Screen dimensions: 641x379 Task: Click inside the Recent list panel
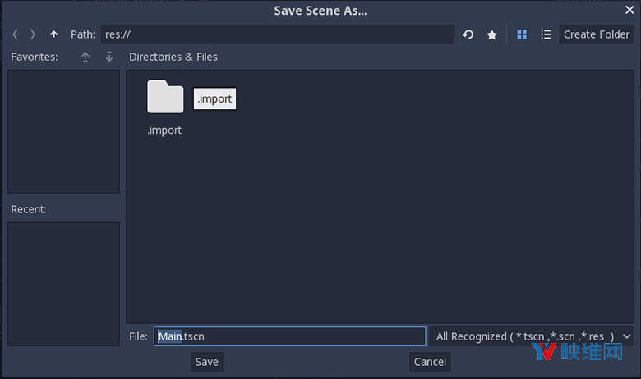point(63,283)
